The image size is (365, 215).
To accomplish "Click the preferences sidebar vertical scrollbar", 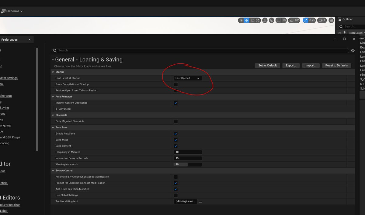I will pyautogui.click(x=37, y=99).
